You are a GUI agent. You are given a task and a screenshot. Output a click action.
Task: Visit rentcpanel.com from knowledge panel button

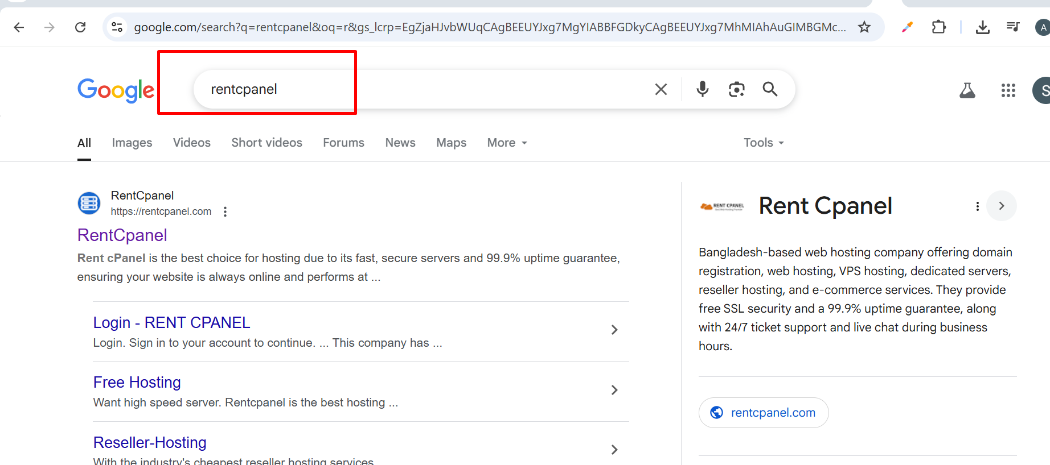[x=764, y=413]
